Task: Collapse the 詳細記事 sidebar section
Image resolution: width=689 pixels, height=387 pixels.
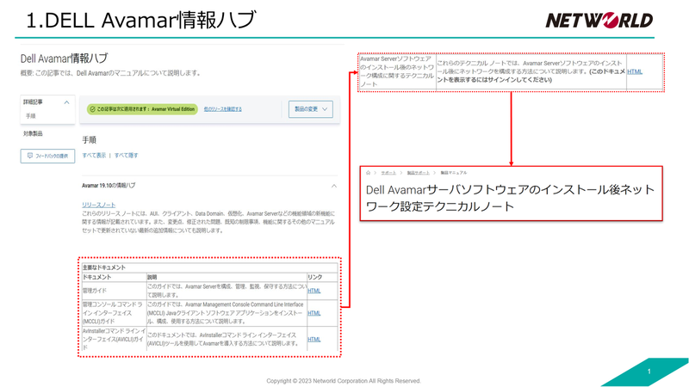Action: [x=67, y=102]
